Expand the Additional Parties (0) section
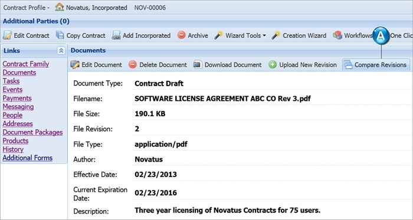This screenshot has width=413, height=220. tap(36, 21)
